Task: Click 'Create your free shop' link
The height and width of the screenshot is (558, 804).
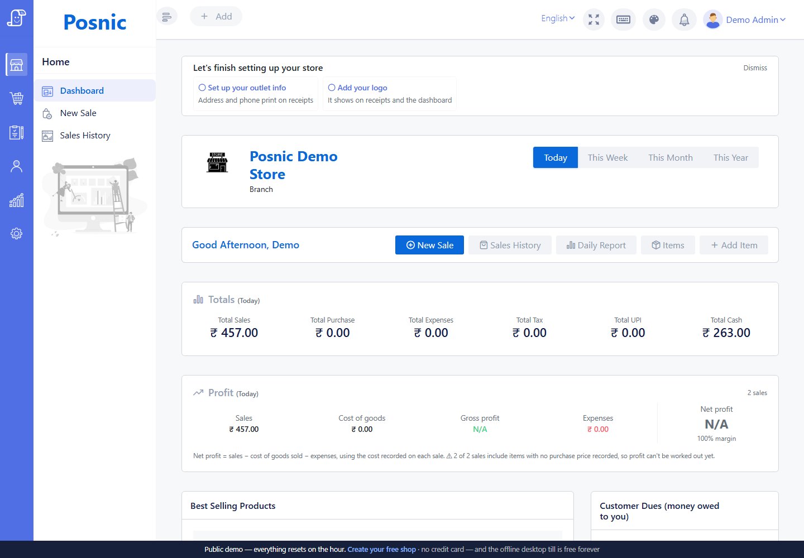Action: pos(381,550)
